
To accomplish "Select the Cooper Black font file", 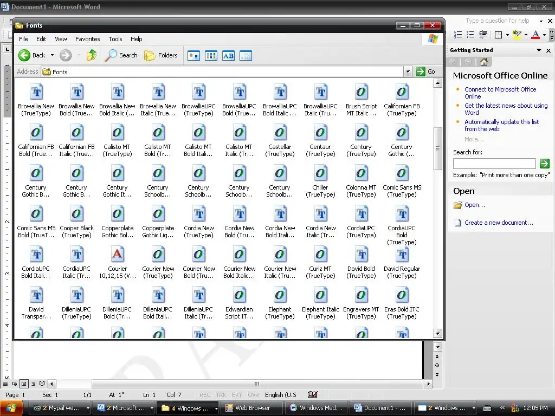I will [76, 221].
